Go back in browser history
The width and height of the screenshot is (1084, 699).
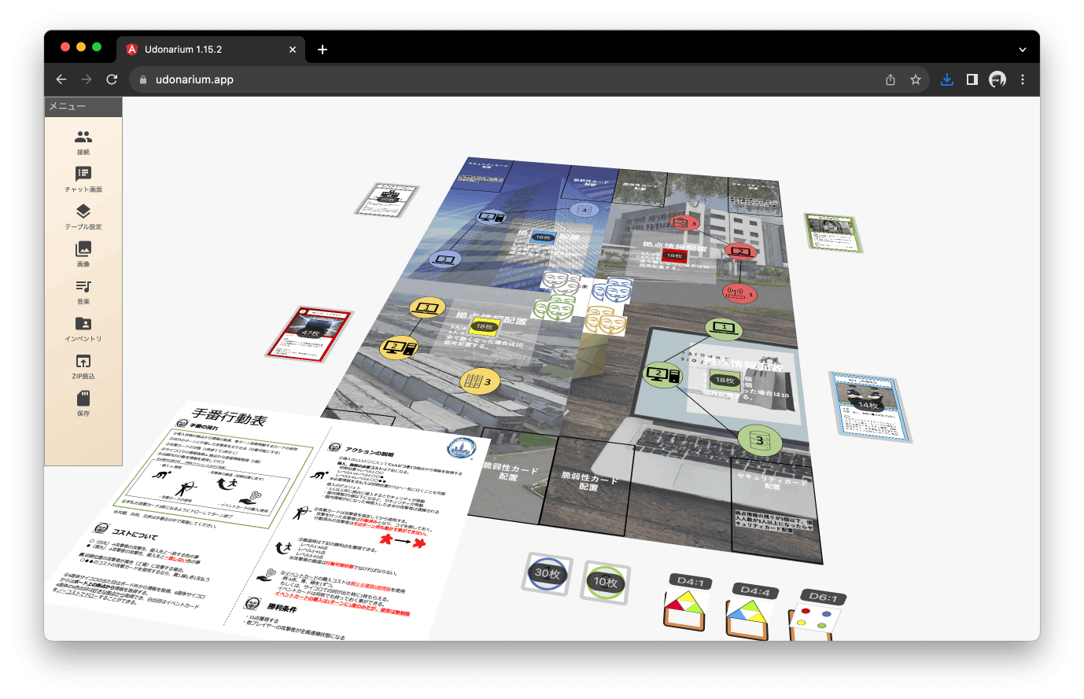[61, 79]
